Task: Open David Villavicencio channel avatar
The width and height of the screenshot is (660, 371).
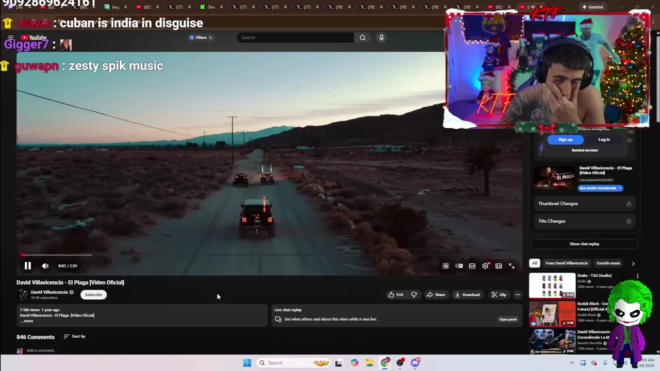Action: pyautogui.click(x=22, y=295)
